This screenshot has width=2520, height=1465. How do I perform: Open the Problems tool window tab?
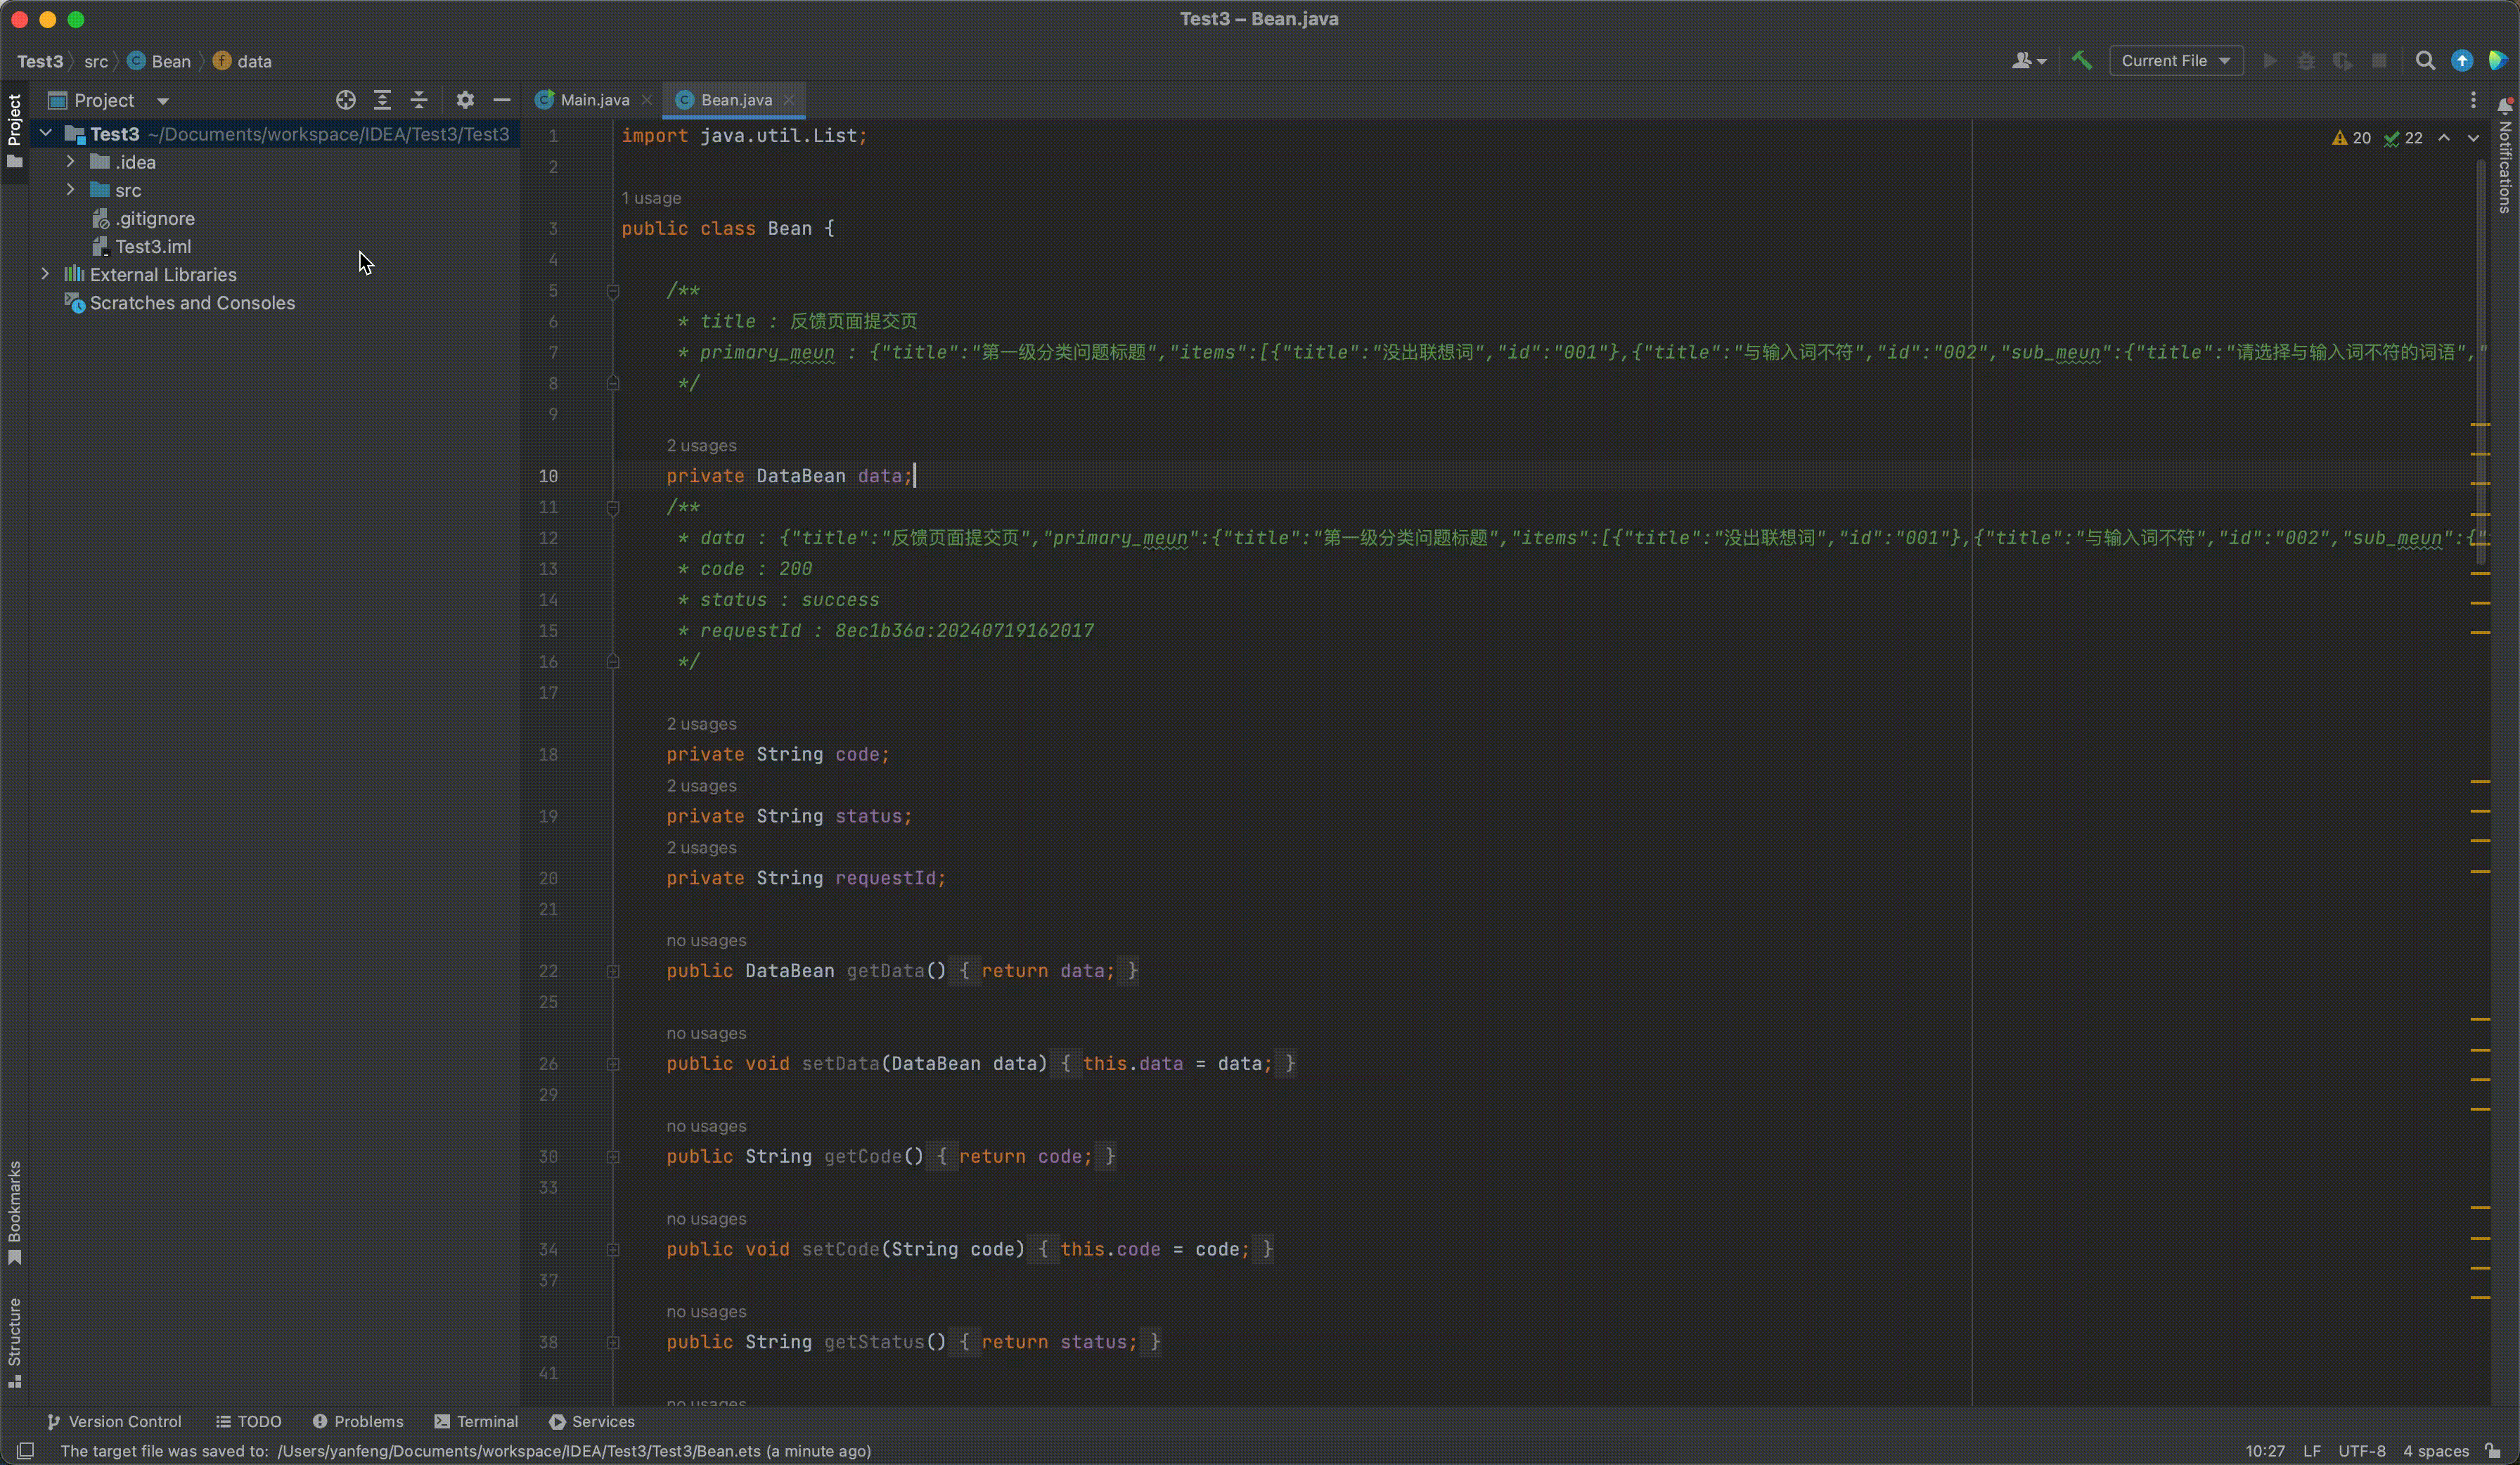coord(358,1421)
